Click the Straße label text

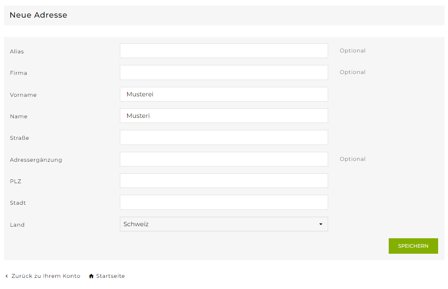(19, 138)
